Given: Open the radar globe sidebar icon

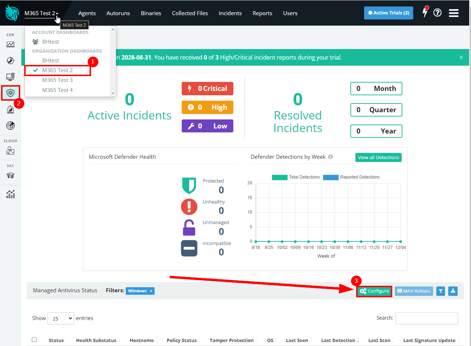Looking at the screenshot, I should pos(10,126).
